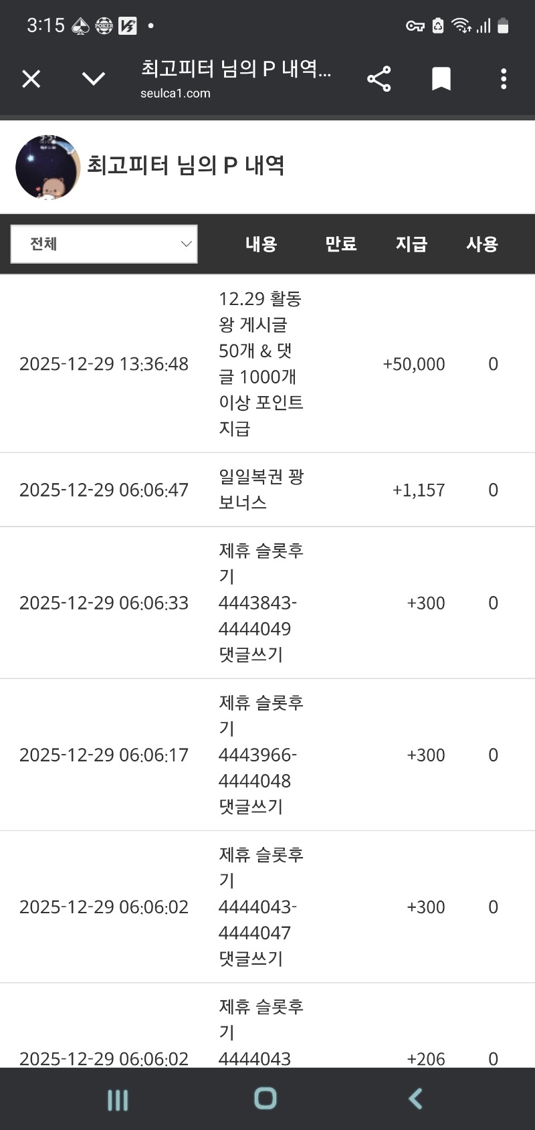Select the 만료 column header
The height and width of the screenshot is (1130, 535).
[340, 244]
